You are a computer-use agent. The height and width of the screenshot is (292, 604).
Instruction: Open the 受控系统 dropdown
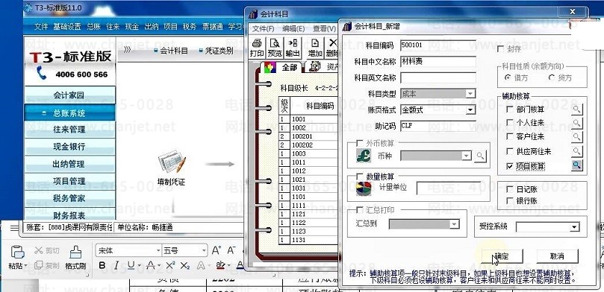tap(574, 227)
